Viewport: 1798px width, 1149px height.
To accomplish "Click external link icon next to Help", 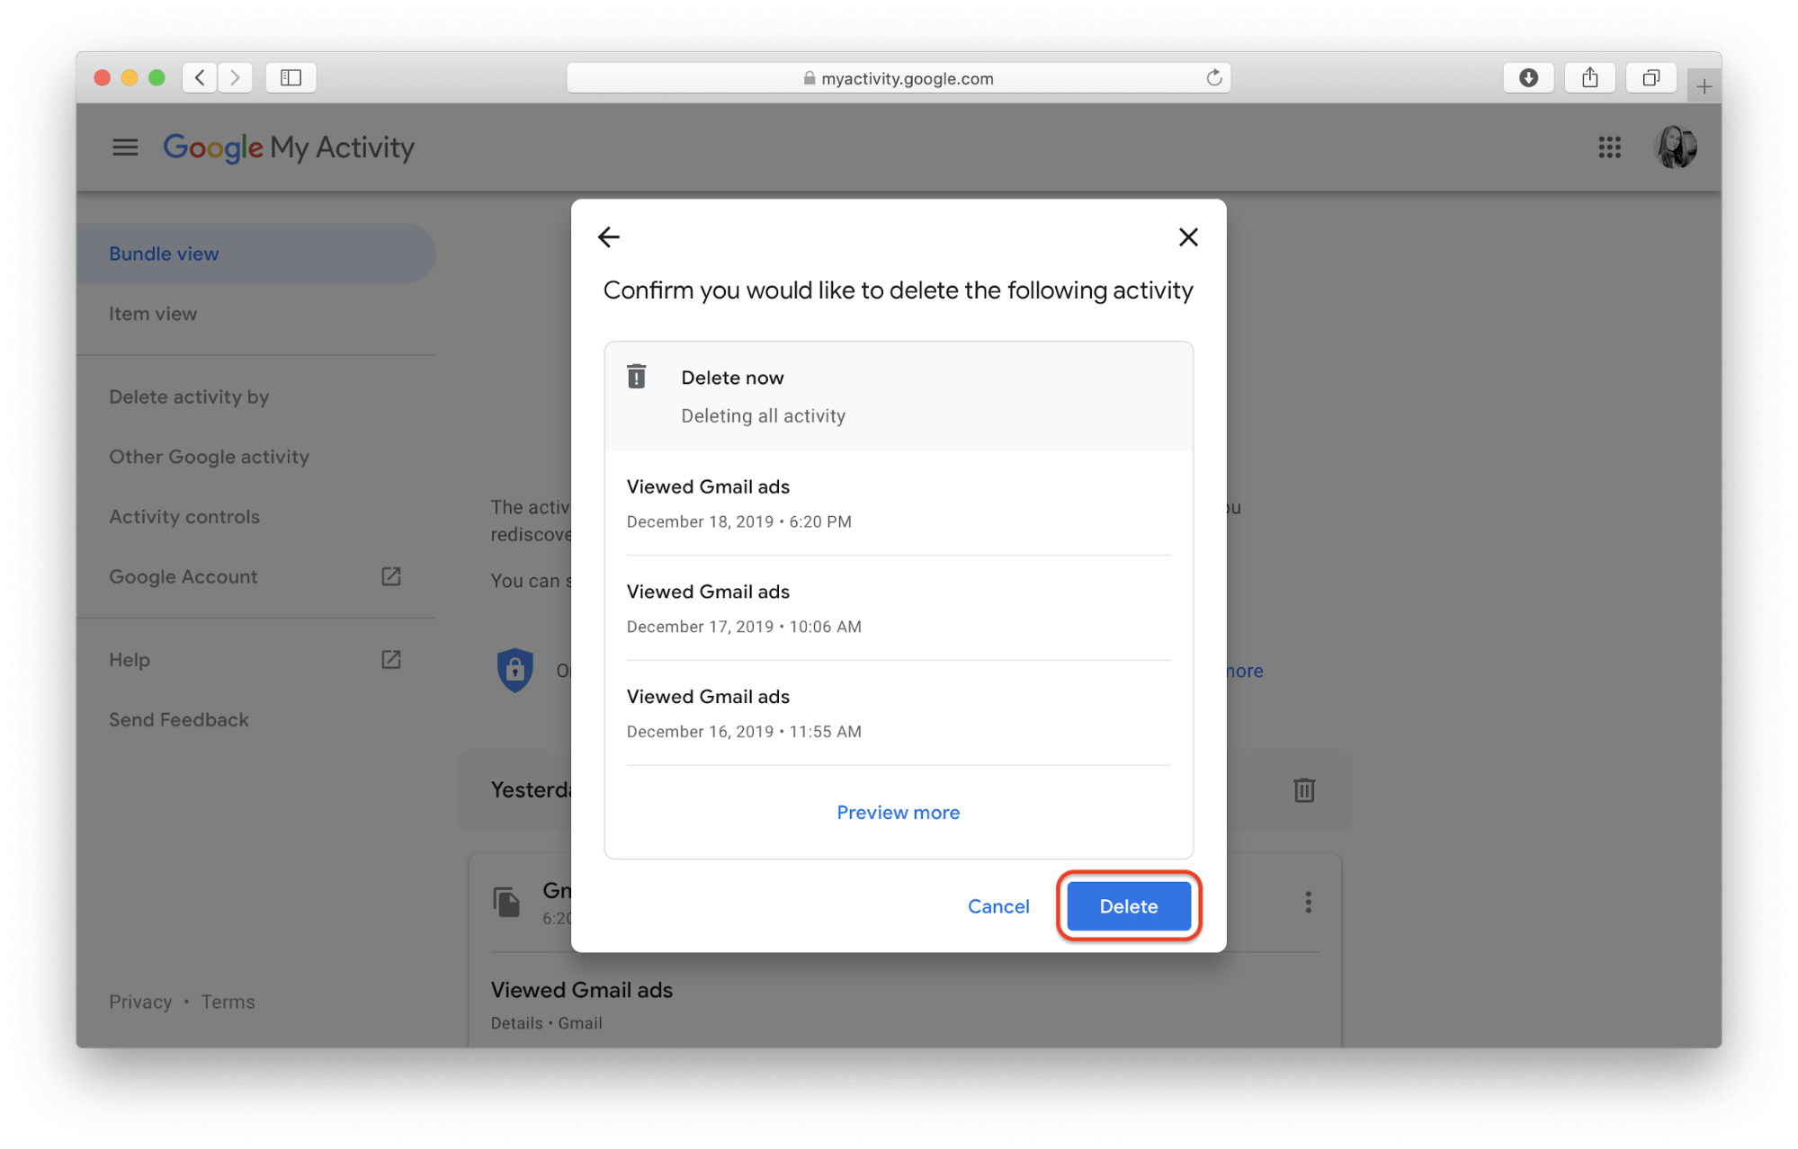I will pyautogui.click(x=391, y=660).
